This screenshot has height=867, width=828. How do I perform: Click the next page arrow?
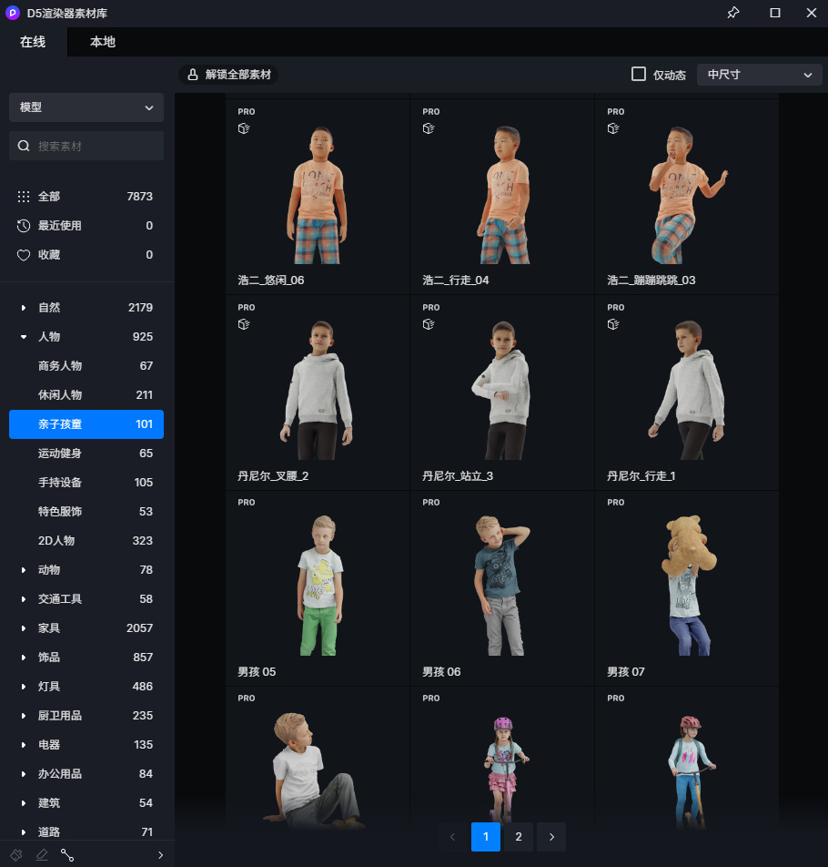[551, 837]
